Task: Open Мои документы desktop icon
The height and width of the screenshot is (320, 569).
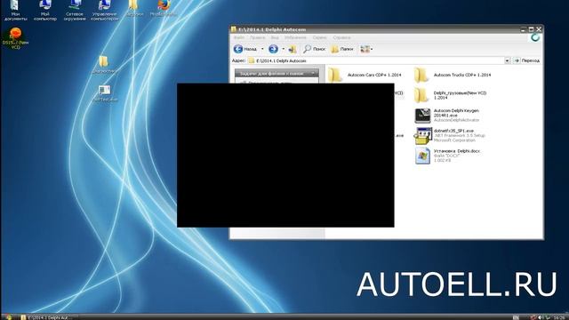Action: click(x=15, y=10)
